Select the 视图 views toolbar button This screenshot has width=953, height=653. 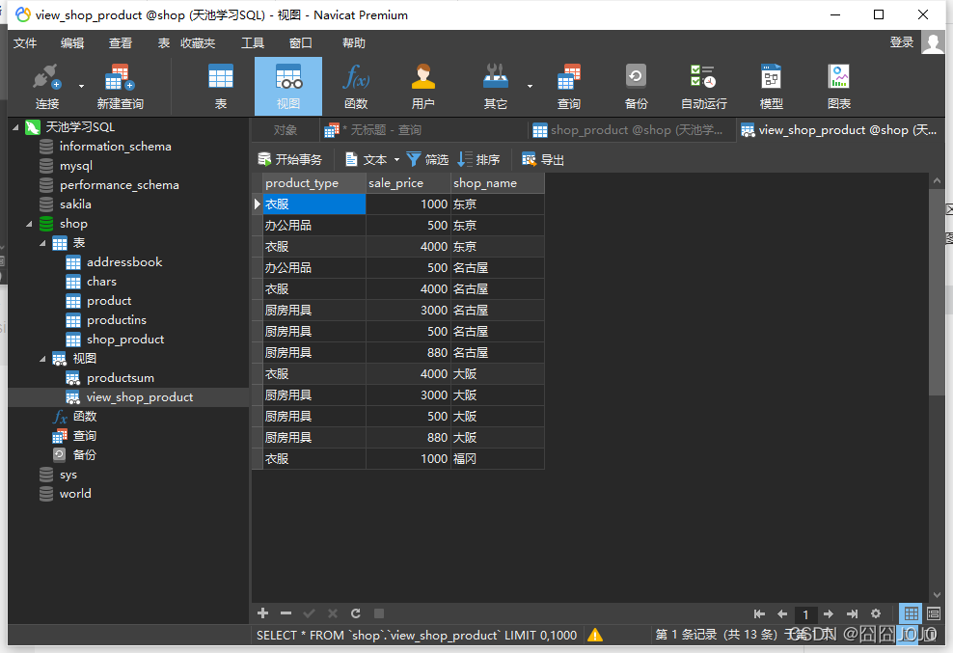(x=288, y=87)
